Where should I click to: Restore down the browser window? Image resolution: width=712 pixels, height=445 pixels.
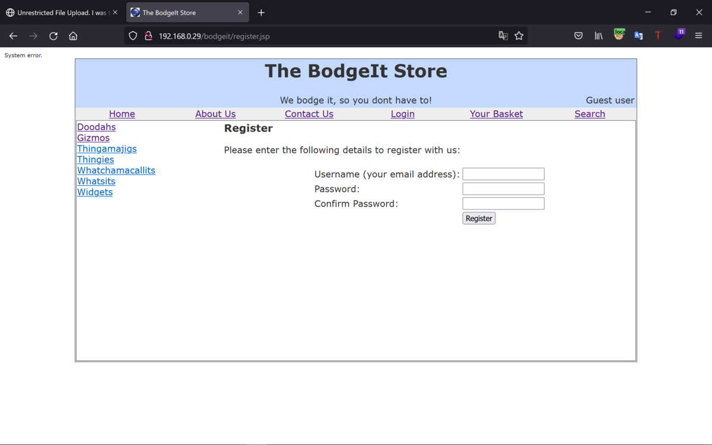(x=673, y=12)
